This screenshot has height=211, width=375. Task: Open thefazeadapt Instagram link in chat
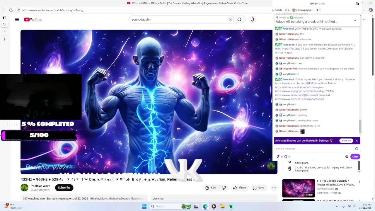click(300, 91)
